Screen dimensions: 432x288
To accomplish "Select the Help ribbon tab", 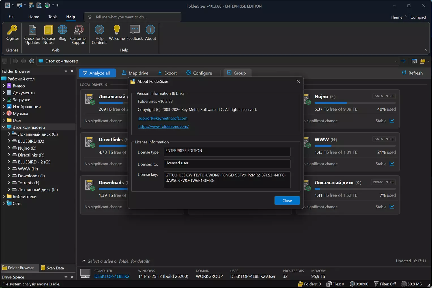I will 71,17.
